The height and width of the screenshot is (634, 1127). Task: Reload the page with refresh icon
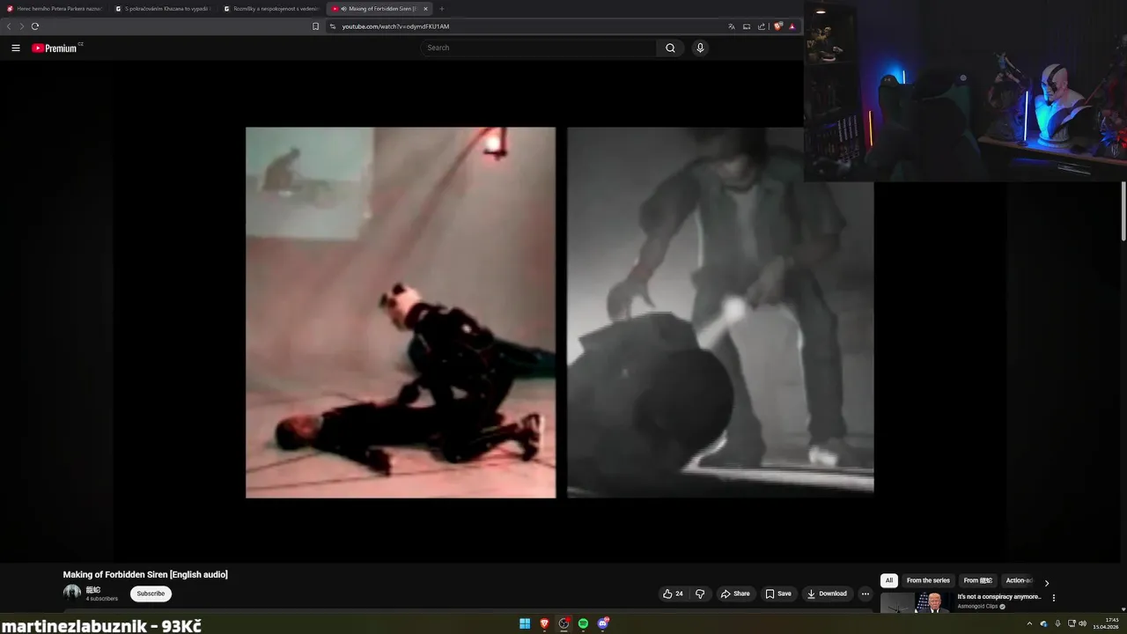tap(35, 26)
